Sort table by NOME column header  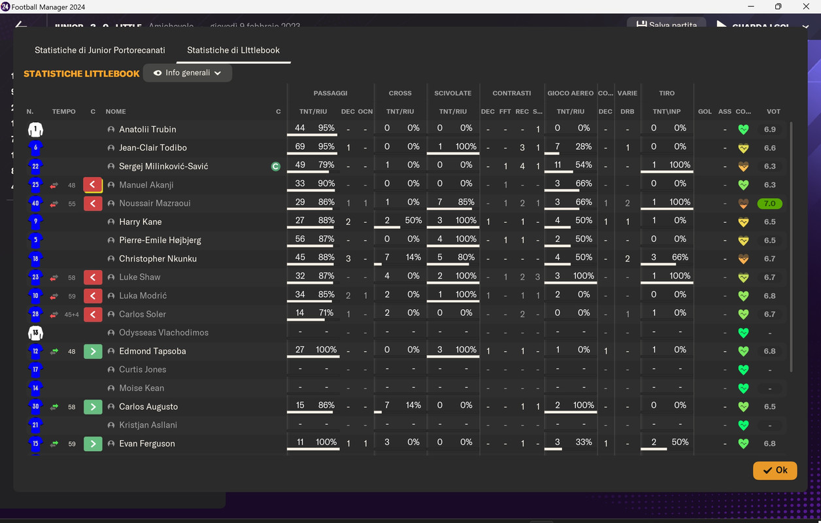[116, 112]
